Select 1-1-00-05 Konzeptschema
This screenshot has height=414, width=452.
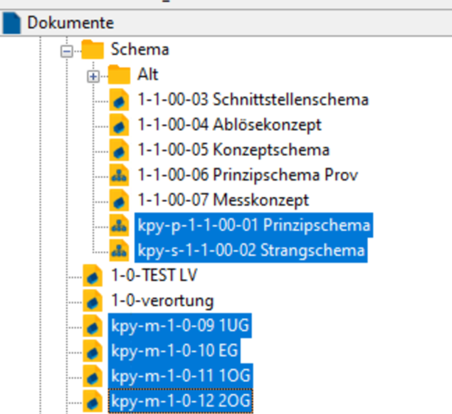click(233, 150)
